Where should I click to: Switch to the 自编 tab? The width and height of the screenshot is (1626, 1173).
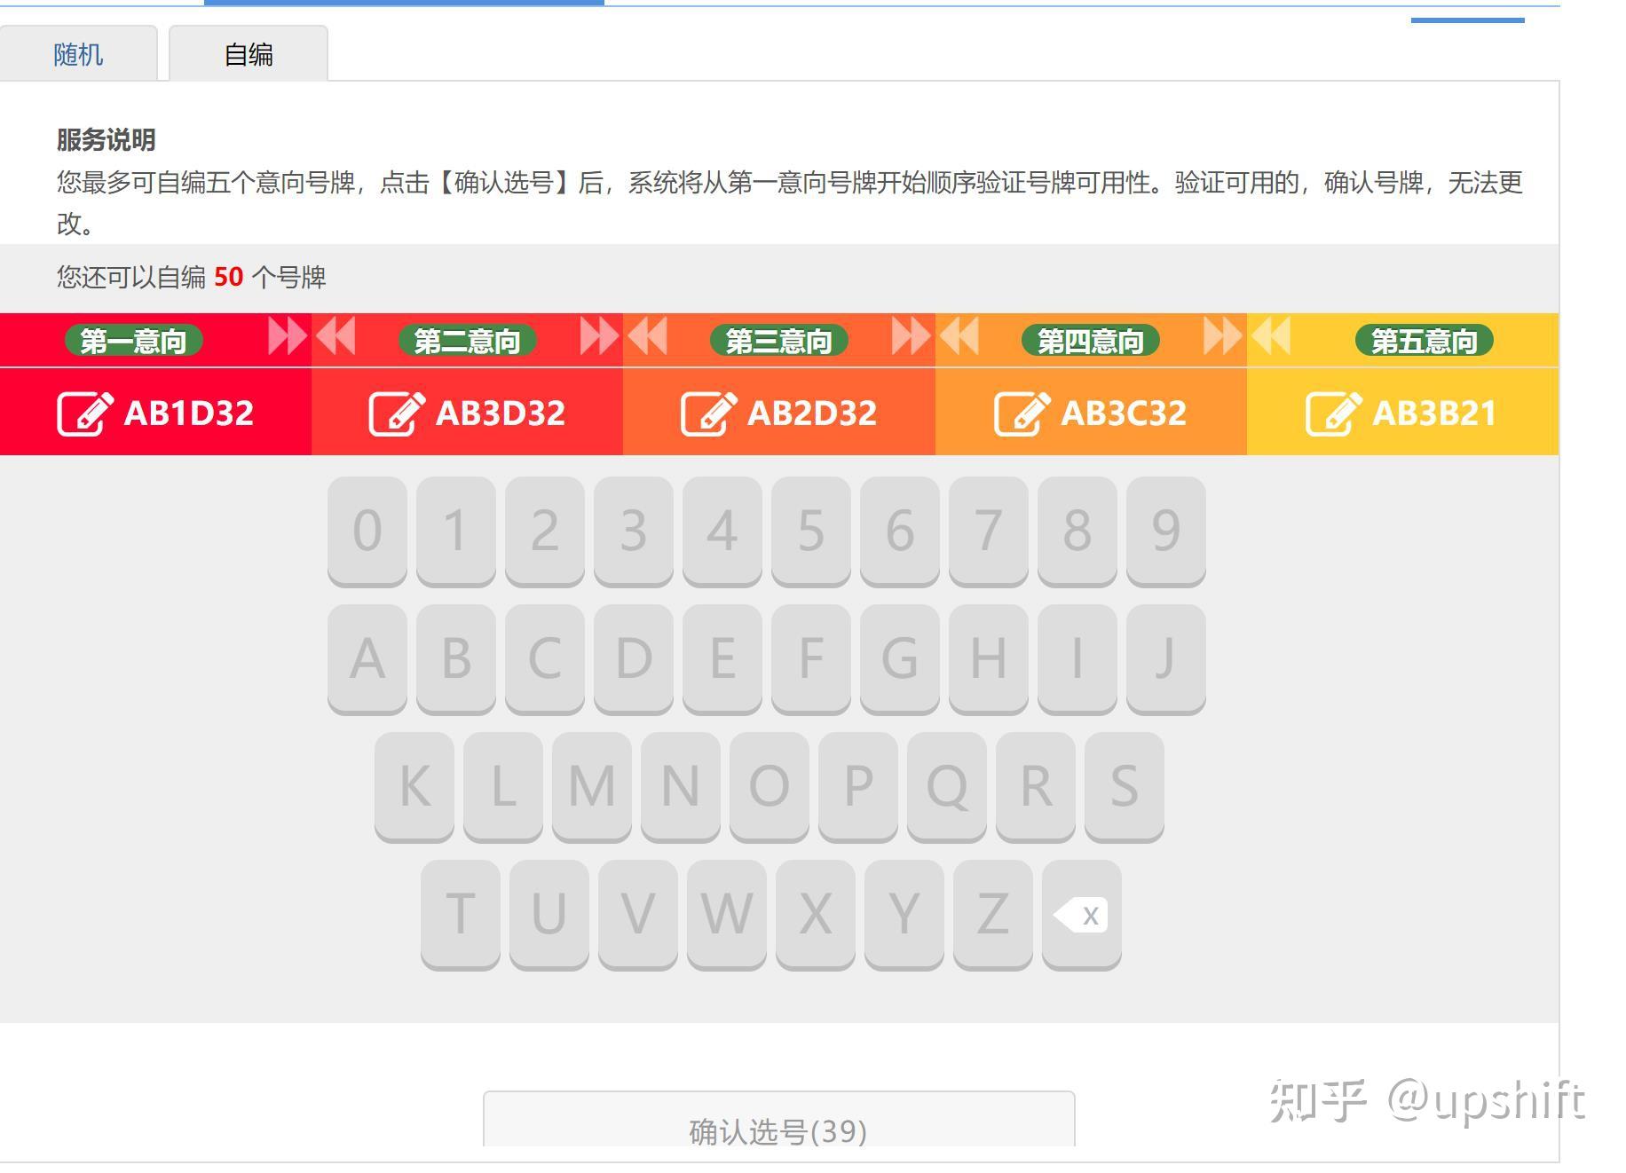(x=249, y=54)
